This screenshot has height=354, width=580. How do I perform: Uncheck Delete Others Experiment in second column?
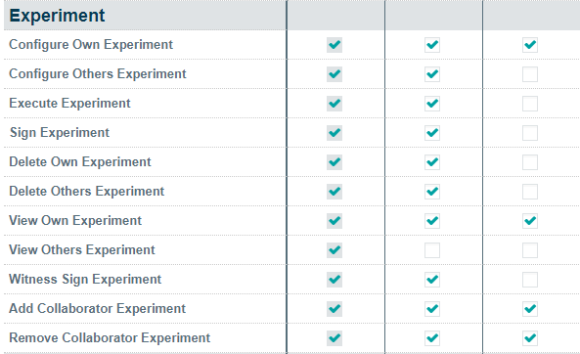[x=432, y=192]
